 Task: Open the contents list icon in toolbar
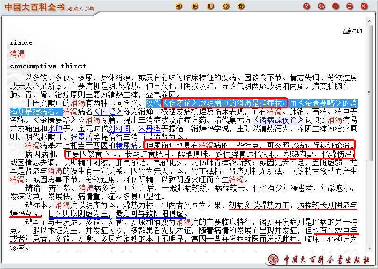click(210, 6)
